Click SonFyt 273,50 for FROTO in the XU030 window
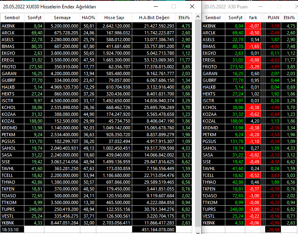This screenshot has width=298, height=234. tap(34, 67)
